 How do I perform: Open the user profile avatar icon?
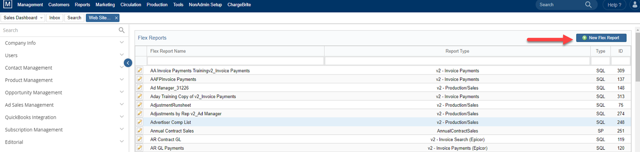click(x=635, y=5)
